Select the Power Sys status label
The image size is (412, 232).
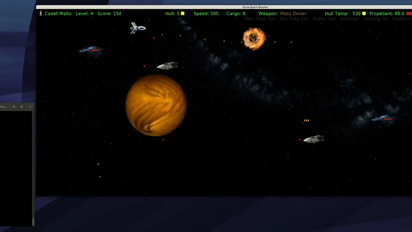coord(324,19)
